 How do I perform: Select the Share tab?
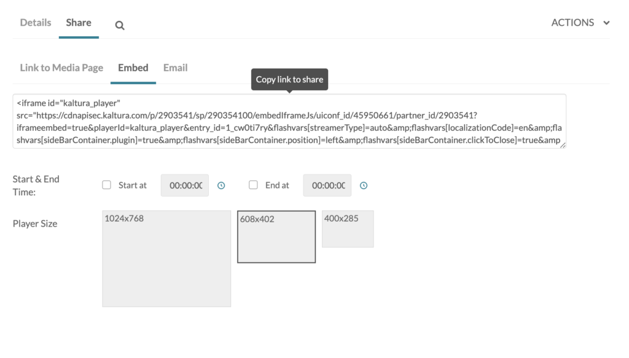79,23
